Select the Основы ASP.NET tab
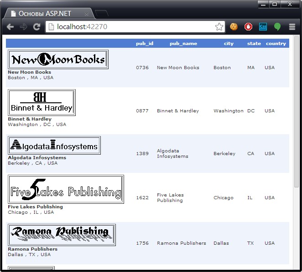This screenshot has width=302, height=272. [49, 14]
